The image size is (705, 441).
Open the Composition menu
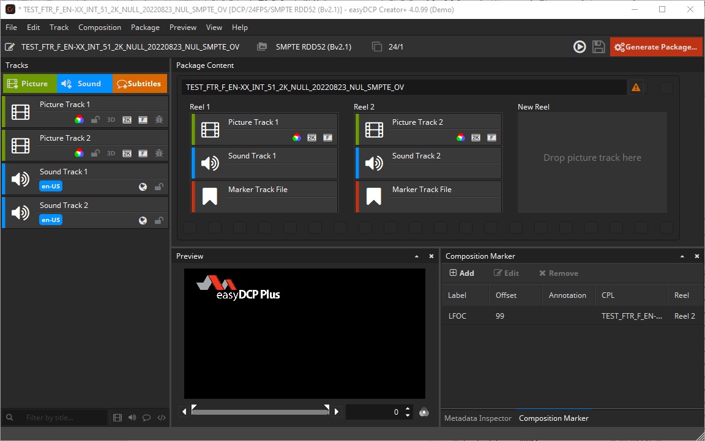click(100, 28)
